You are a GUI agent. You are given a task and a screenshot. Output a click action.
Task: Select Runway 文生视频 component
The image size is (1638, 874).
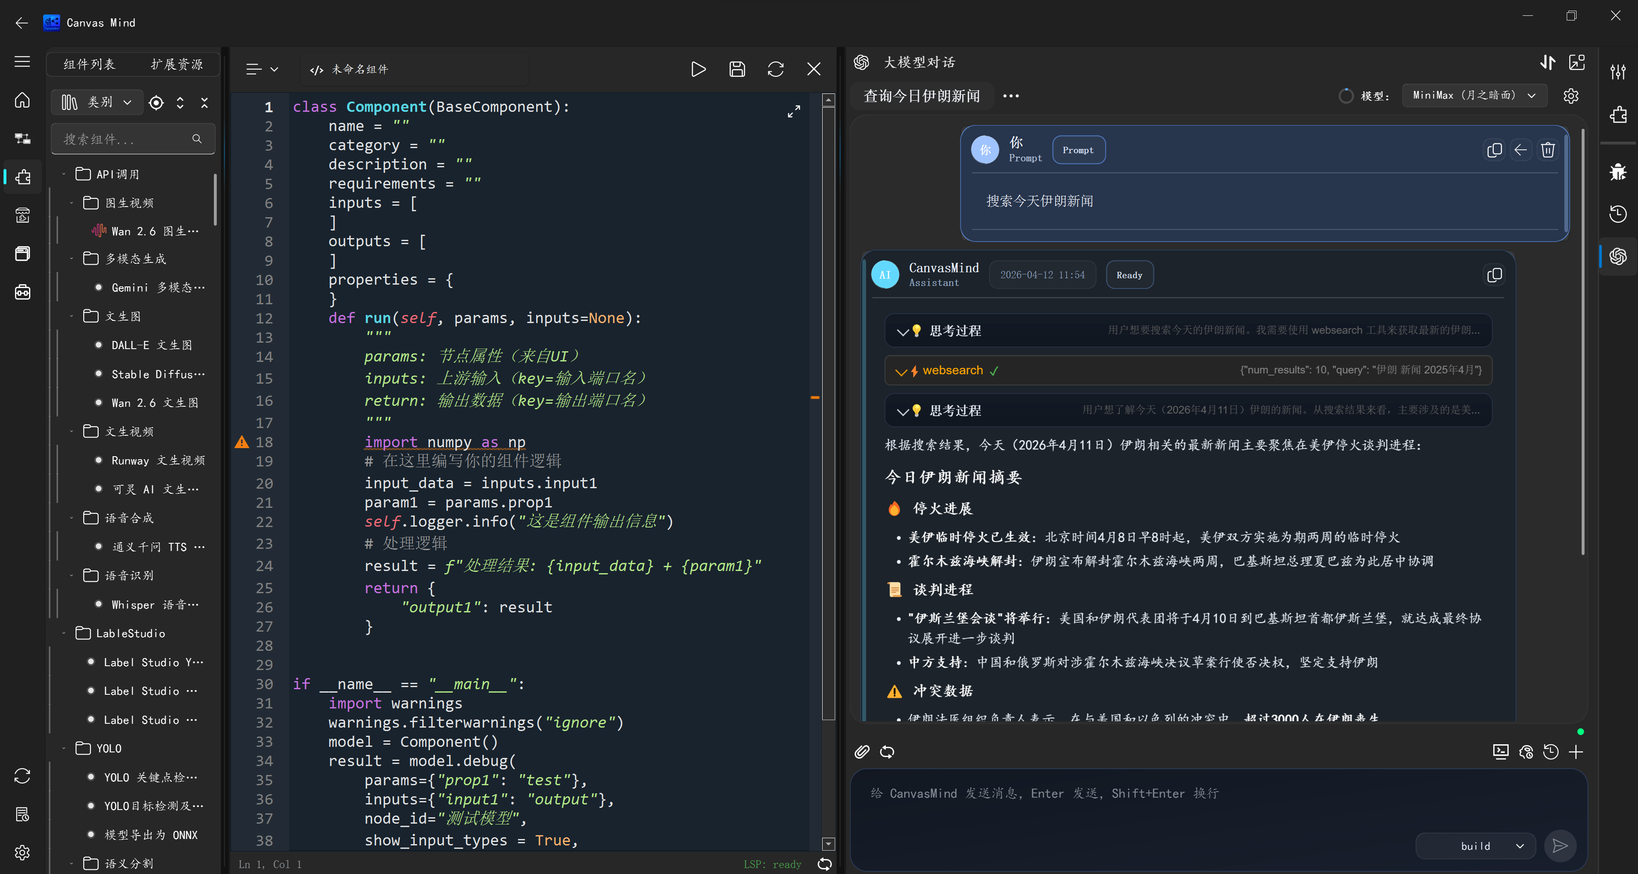149,460
